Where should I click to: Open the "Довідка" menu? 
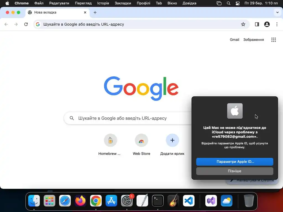[x=189, y=3]
